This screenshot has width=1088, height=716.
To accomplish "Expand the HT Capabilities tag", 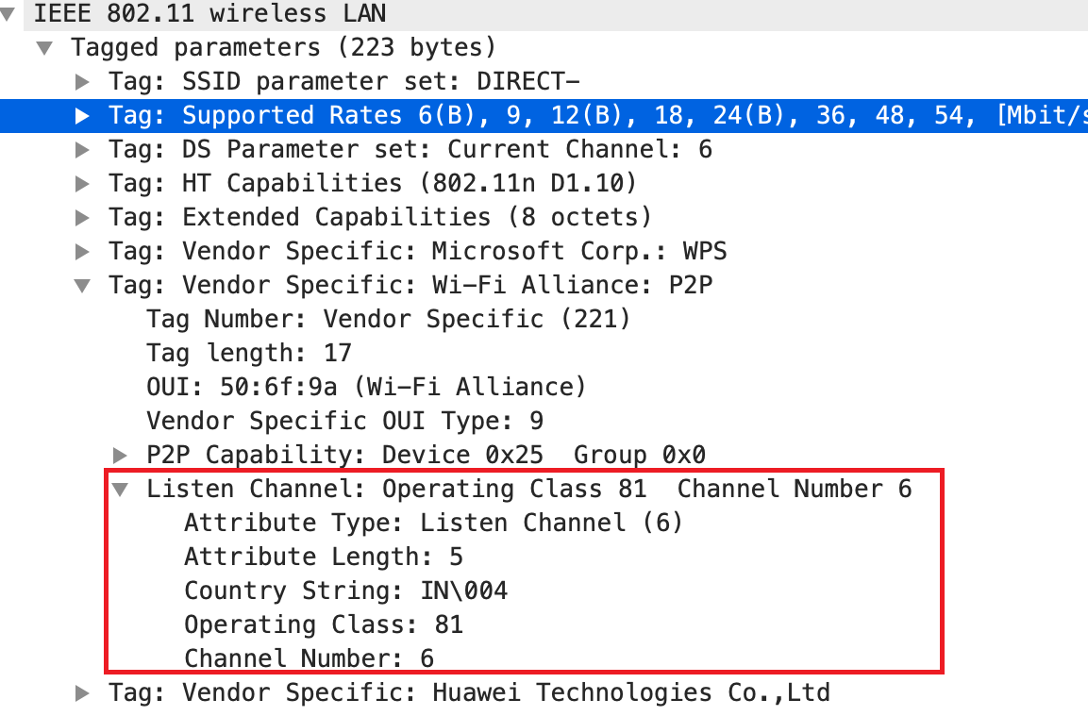I will [83, 183].
